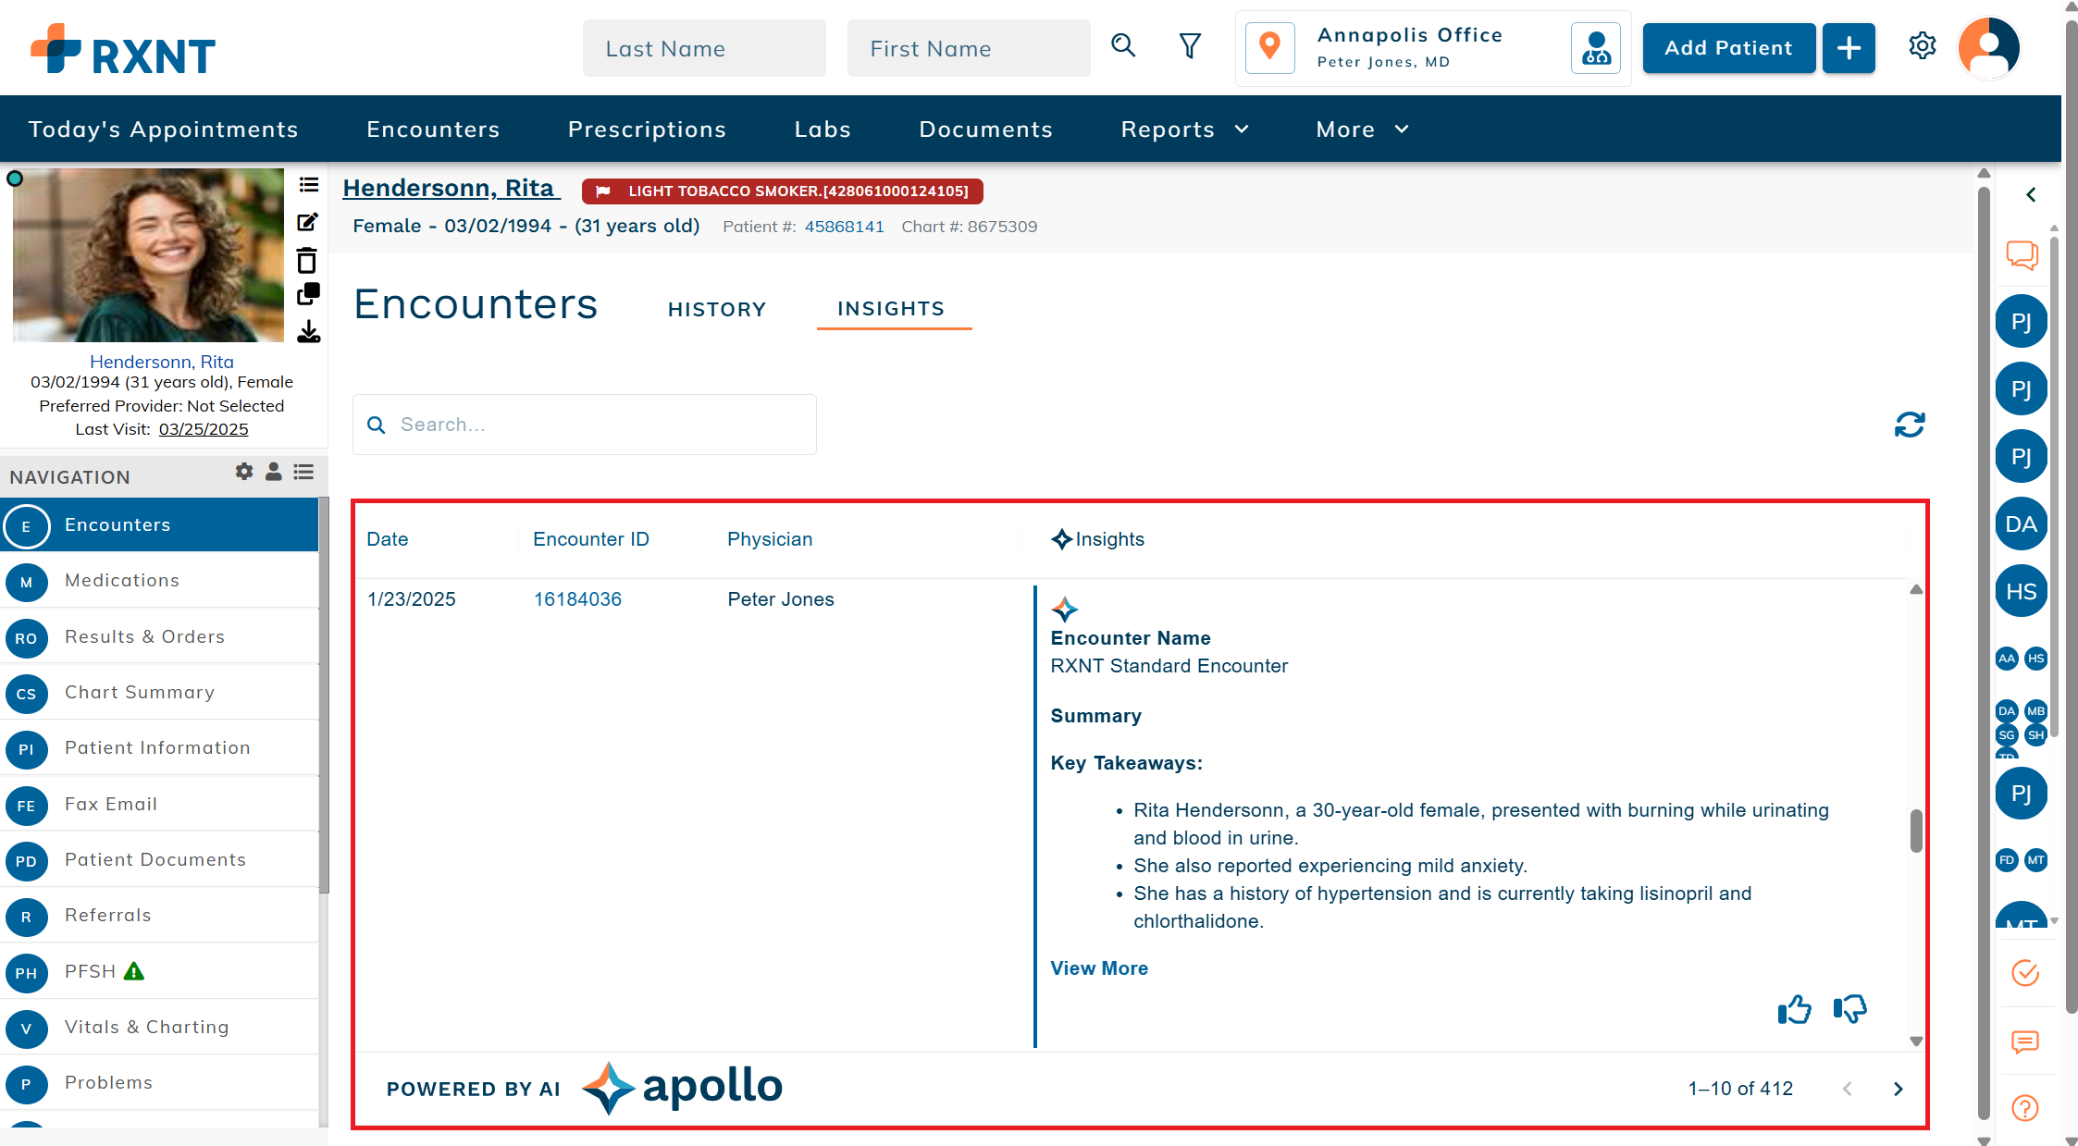Open the user profile avatar
This screenshot has height=1146, width=2078.
coord(1988,48)
